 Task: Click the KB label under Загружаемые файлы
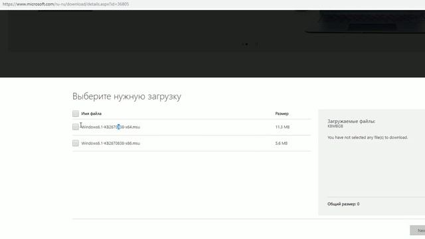tap(335, 126)
